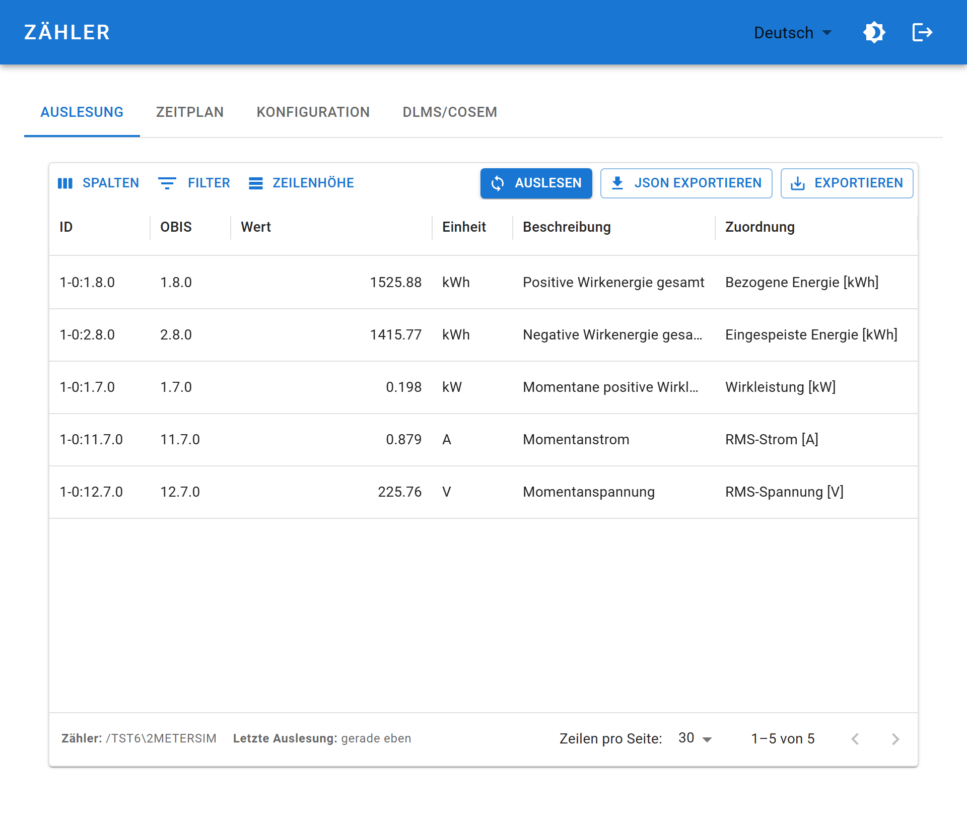The width and height of the screenshot is (967, 815).
Task: Switch to the Auslesung tab
Action: [x=82, y=112]
